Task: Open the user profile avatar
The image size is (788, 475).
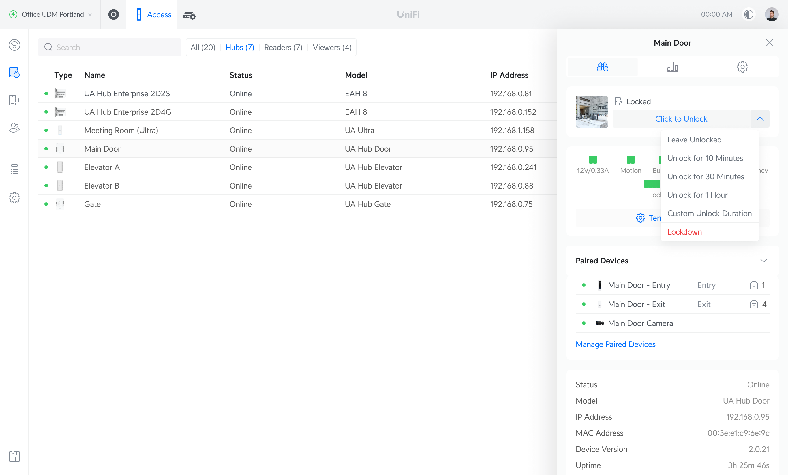Action: coord(772,14)
